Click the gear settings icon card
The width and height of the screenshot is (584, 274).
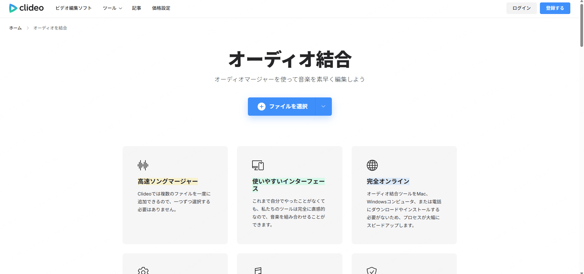tap(143, 271)
